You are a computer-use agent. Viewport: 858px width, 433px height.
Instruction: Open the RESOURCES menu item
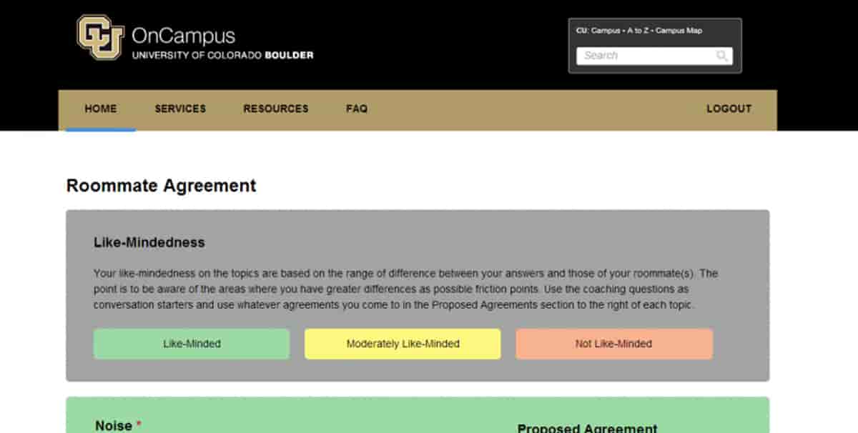[x=276, y=109]
